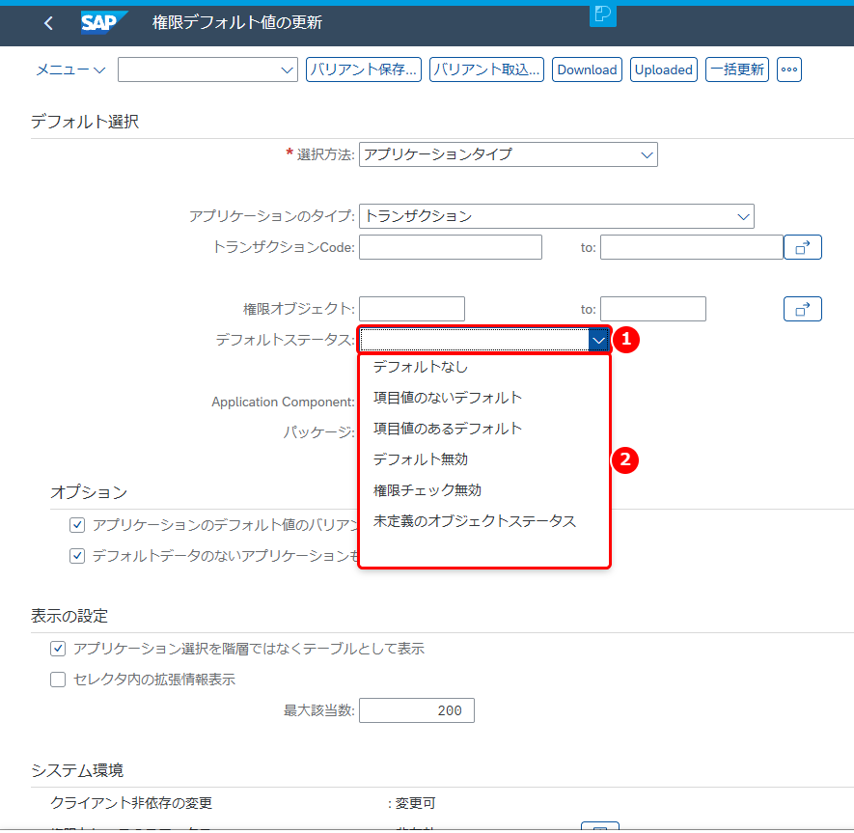The height and width of the screenshot is (833, 854).
Task: Click the SAP logo
Action: 103,22
